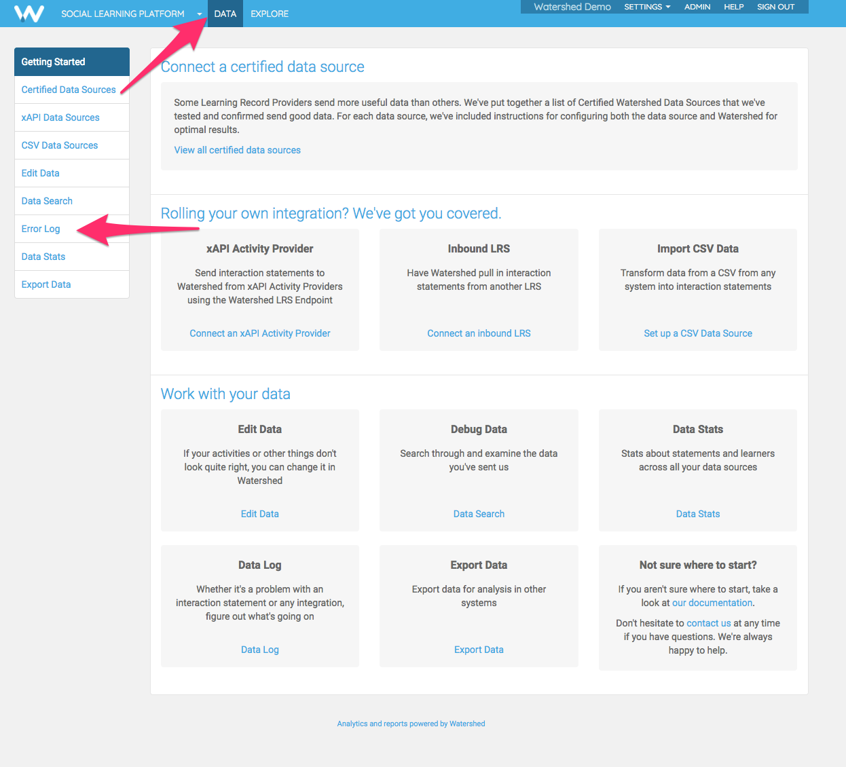
Task: Go to the Admin page
Action: point(697,7)
